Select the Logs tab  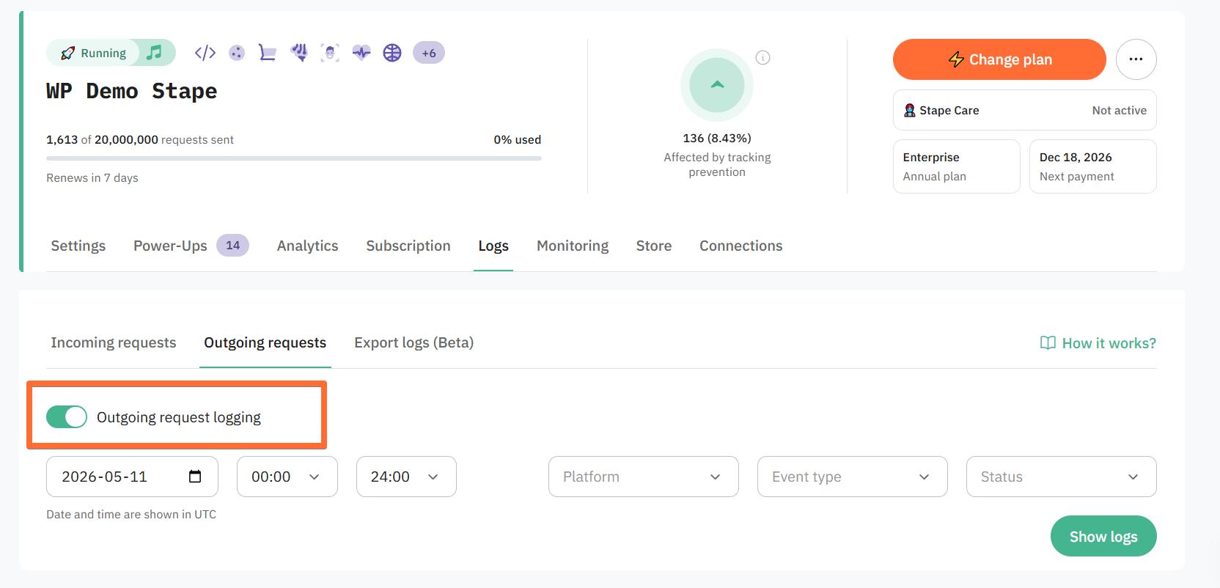click(493, 246)
